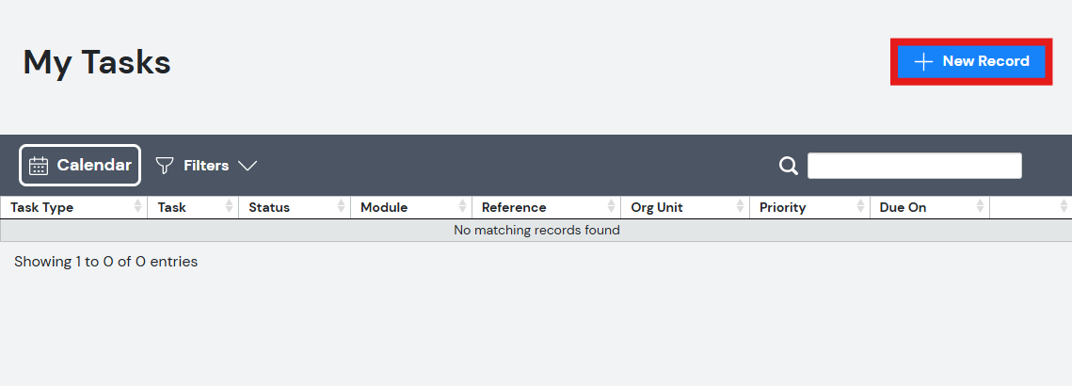Sort Priority column via arrows
This screenshot has height=386, width=1072.
861,207
